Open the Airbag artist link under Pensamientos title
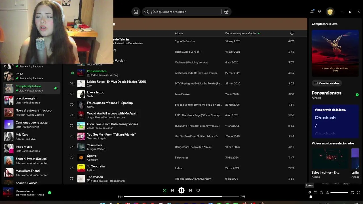This screenshot has height=204, width=363. [x=316, y=98]
